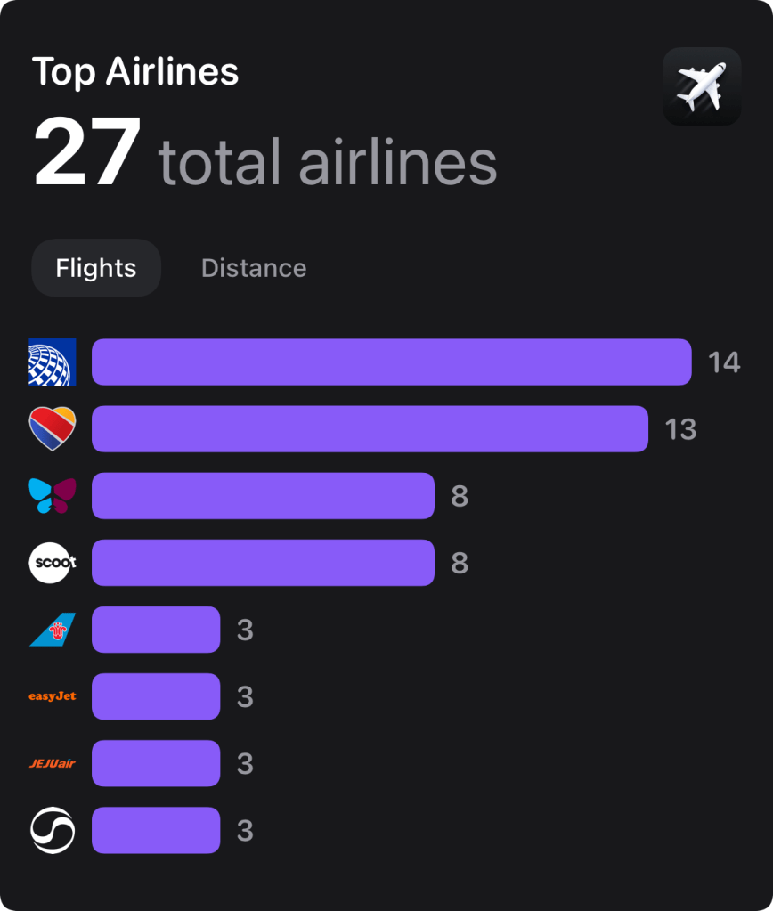This screenshot has width=773, height=911.
Task: Click the easyJet logo
Action: [53, 696]
